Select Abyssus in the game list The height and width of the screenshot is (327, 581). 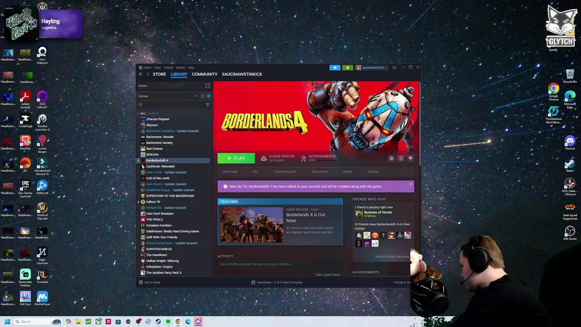(x=152, y=125)
